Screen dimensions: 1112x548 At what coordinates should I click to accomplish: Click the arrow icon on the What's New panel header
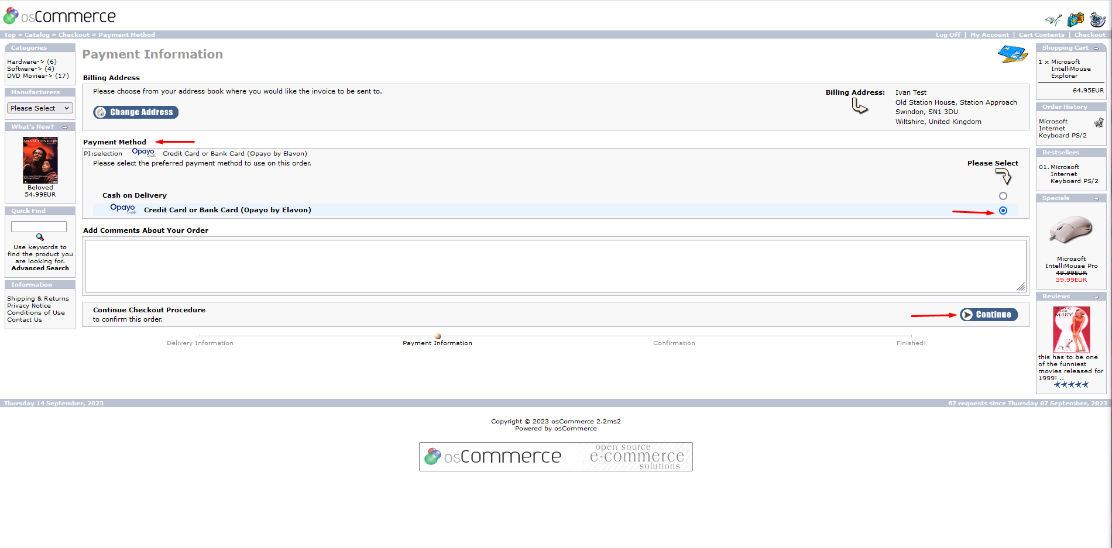pos(64,127)
